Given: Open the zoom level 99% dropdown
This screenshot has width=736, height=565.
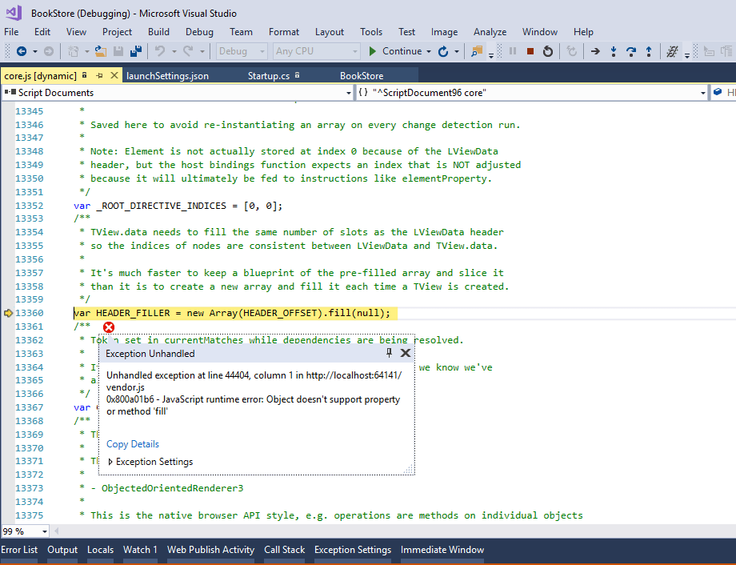Looking at the screenshot, I should coord(43,531).
